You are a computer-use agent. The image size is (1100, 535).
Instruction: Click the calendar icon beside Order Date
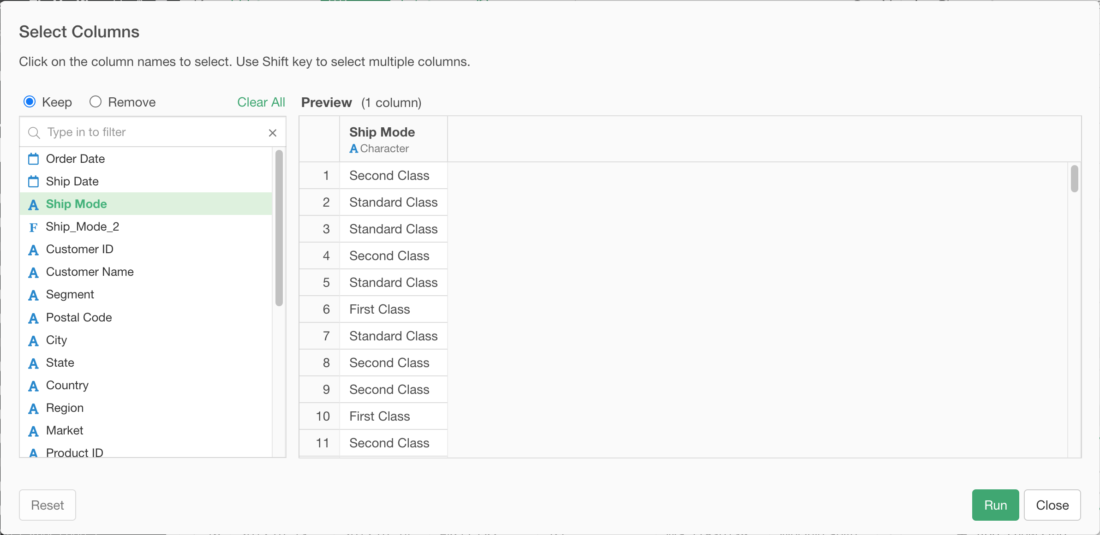click(x=33, y=159)
